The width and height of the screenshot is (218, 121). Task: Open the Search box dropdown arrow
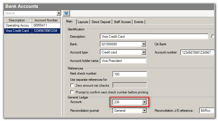point(59,13)
